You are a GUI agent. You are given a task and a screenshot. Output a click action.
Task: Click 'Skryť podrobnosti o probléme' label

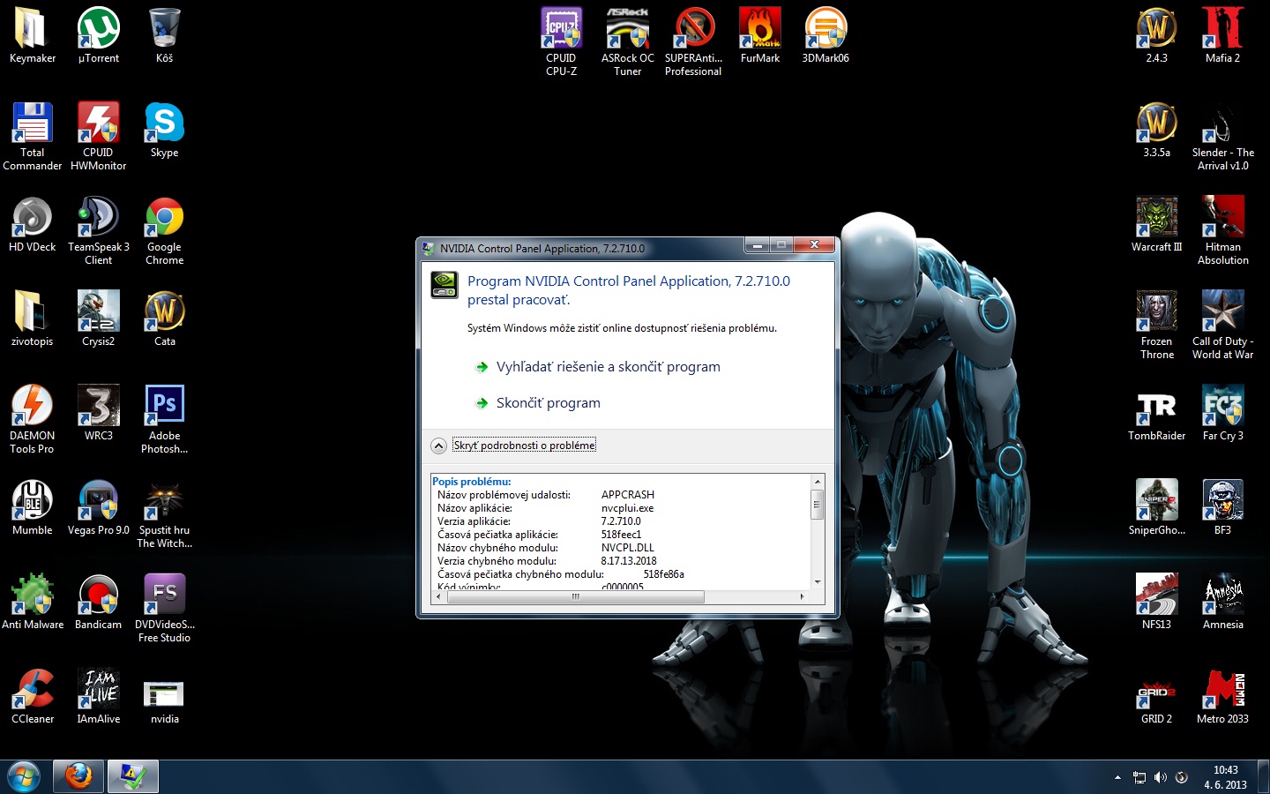524,446
